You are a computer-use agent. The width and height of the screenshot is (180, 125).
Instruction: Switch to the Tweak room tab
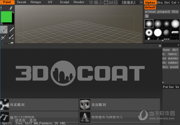click(22, 2)
